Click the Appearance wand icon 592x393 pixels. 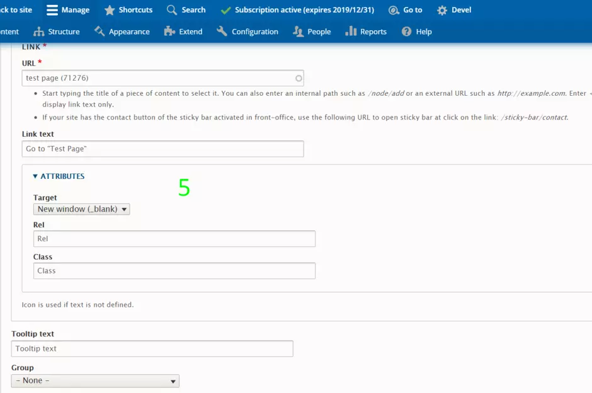[x=100, y=31]
